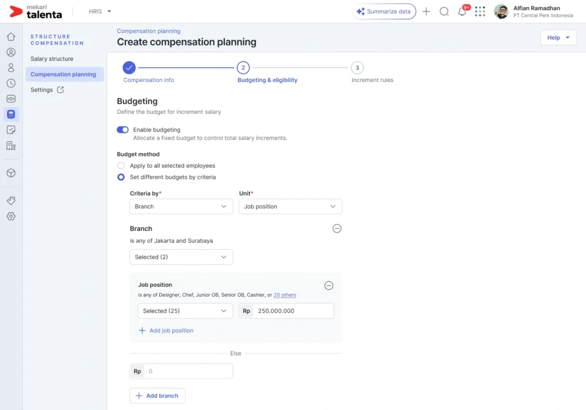Screen dimensions: 586x410
Task: Open Compensation planning in the sidebar
Action: pos(64,74)
